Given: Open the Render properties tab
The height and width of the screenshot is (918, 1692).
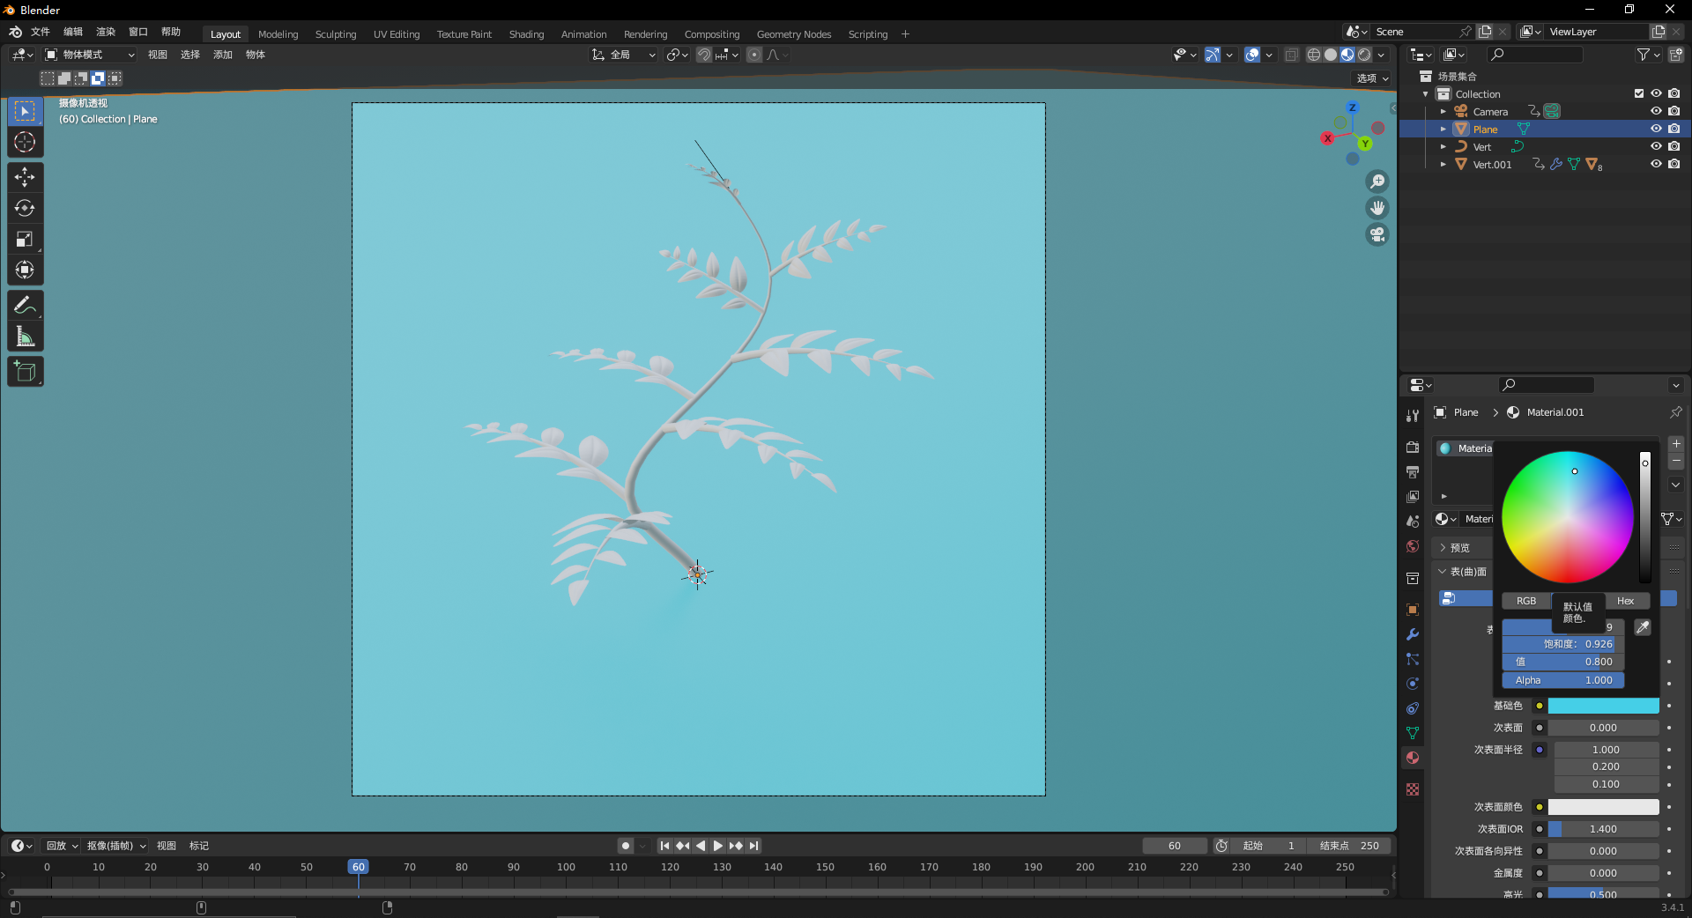Looking at the screenshot, I should click(x=1413, y=448).
